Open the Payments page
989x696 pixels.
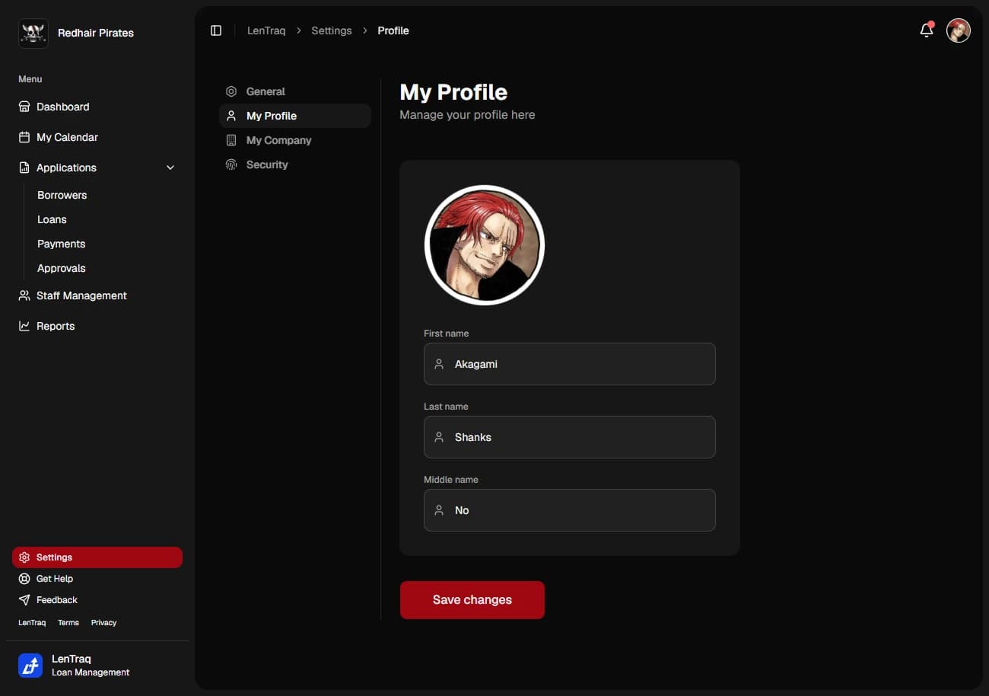(x=62, y=244)
